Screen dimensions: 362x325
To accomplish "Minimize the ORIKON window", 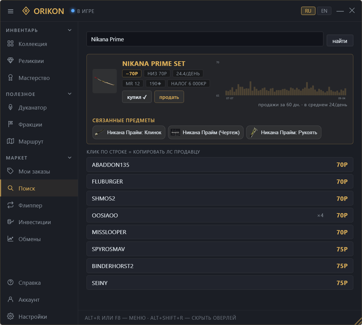I will click(x=340, y=11).
